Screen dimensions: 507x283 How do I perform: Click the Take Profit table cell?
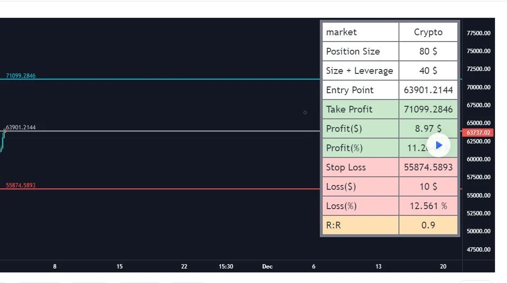click(x=360, y=109)
